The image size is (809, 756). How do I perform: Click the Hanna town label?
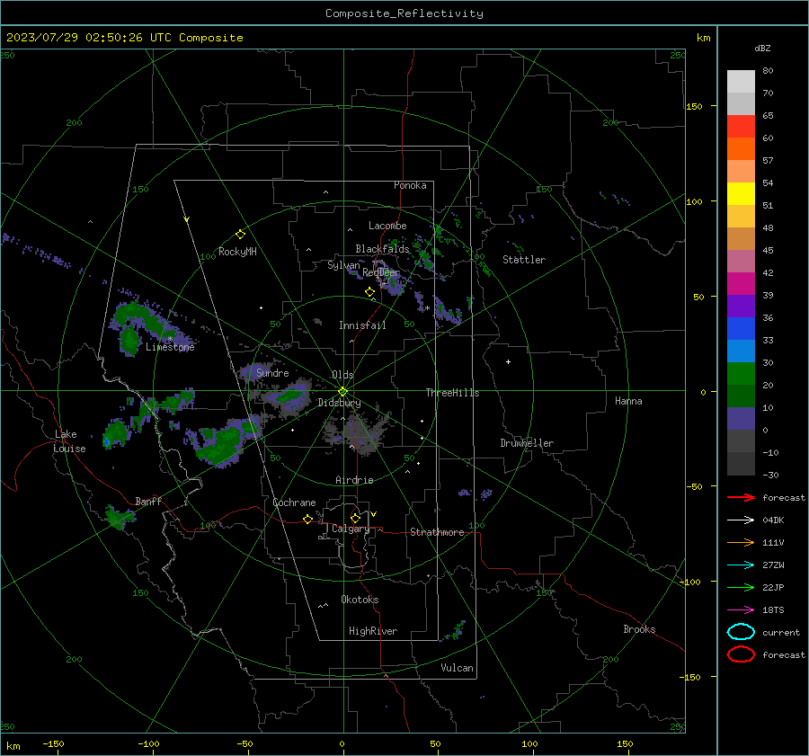coord(628,401)
